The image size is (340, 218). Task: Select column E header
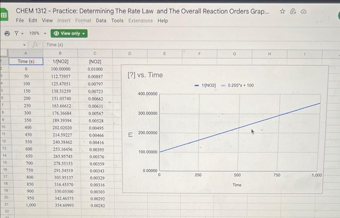[x=165, y=54]
